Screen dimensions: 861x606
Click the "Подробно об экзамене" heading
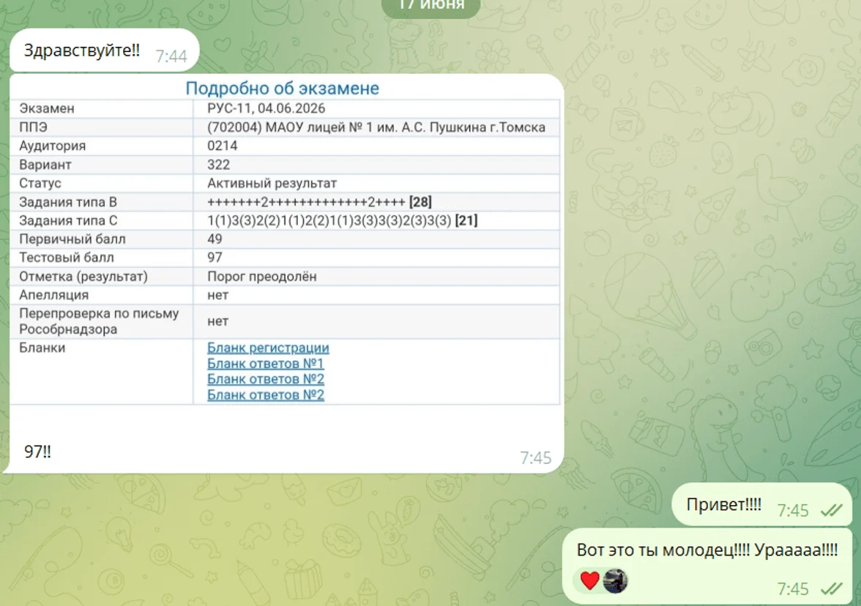(283, 88)
